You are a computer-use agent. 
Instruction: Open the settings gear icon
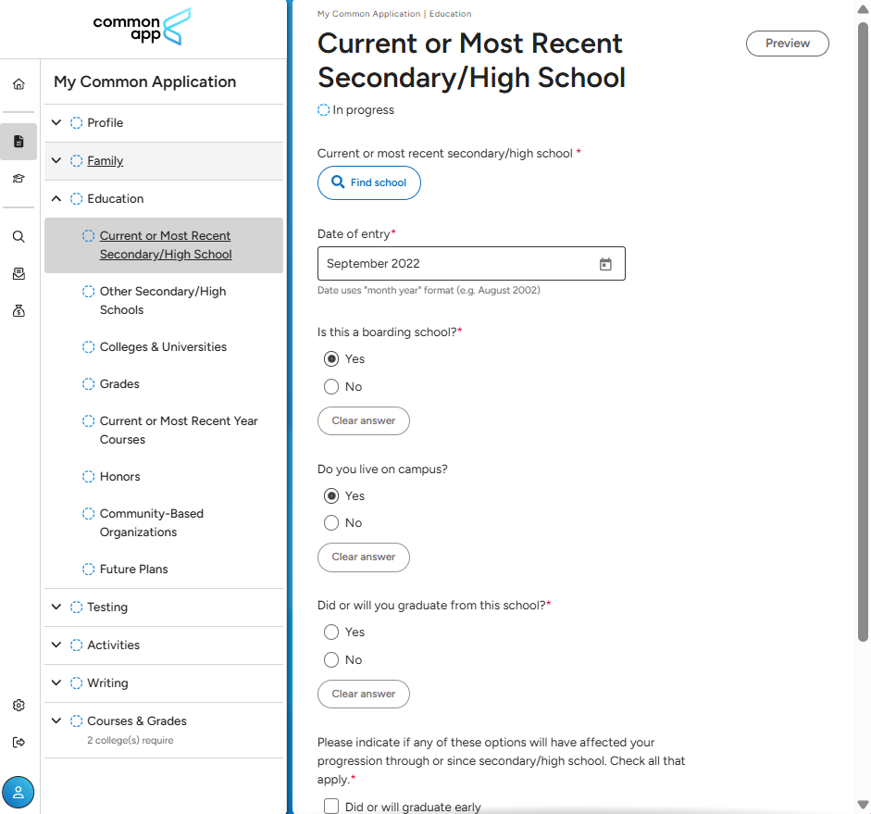(x=19, y=705)
